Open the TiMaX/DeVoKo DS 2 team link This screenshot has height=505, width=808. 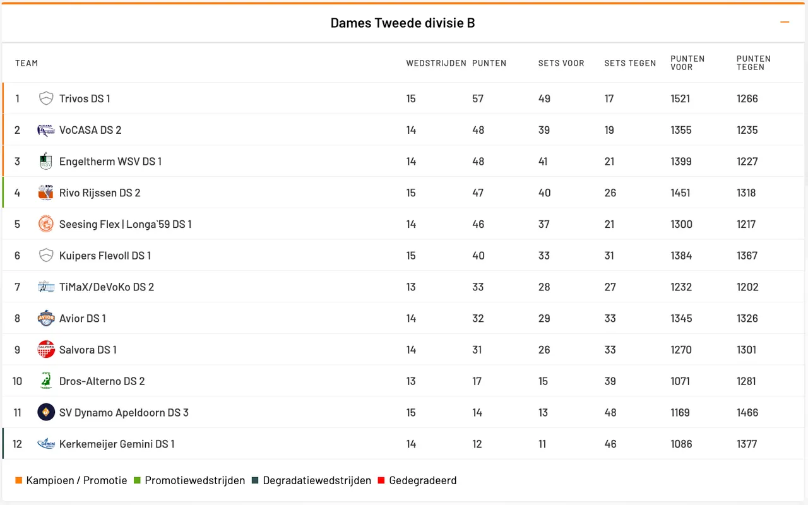[107, 287]
